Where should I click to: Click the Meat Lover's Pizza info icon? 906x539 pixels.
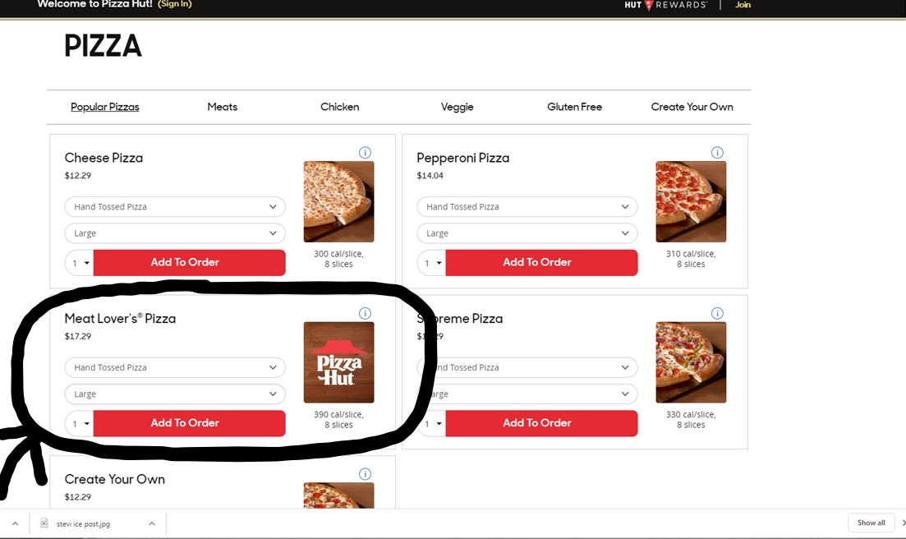pyautogui.click(x=366, y=313)
